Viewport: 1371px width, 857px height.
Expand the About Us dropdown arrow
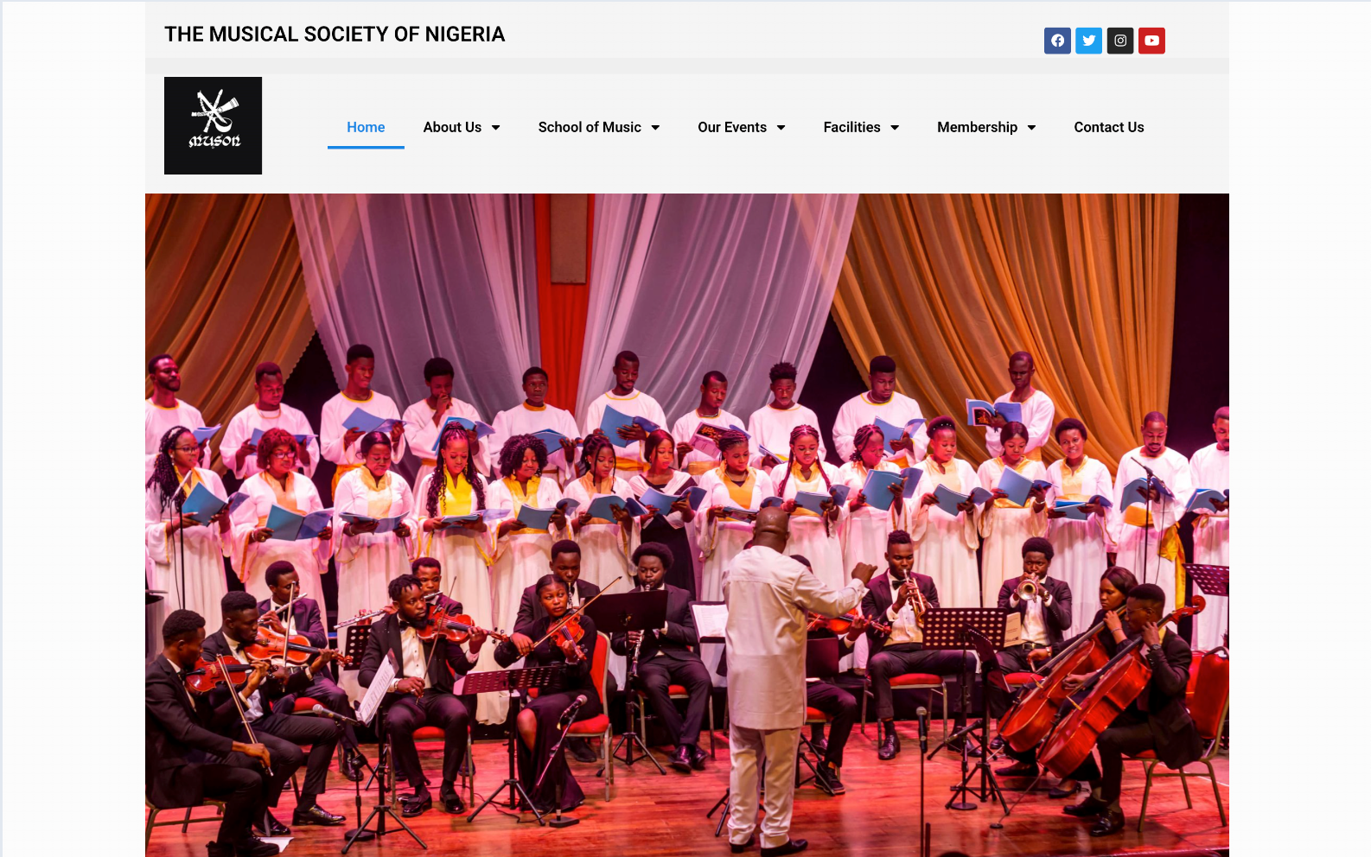(495, 128)
